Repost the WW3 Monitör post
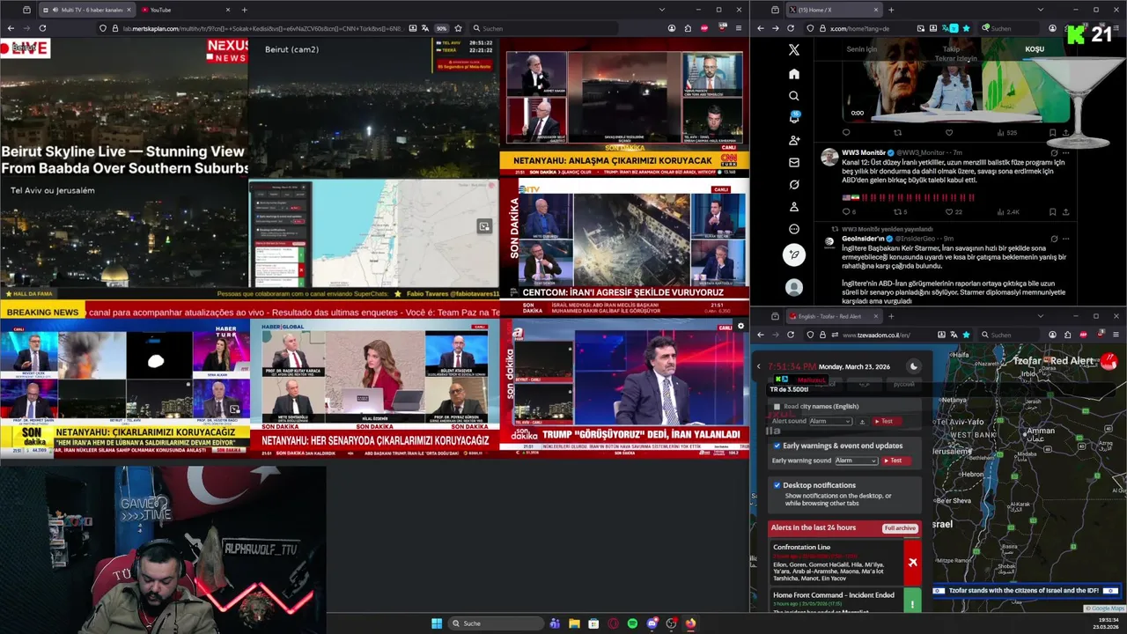 coord(900,211)
